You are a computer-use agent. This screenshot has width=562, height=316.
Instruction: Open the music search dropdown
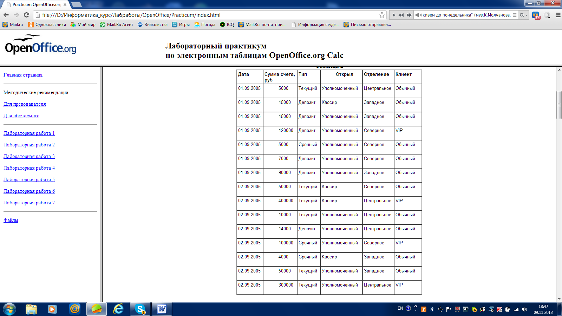click(x=523, y=15)
